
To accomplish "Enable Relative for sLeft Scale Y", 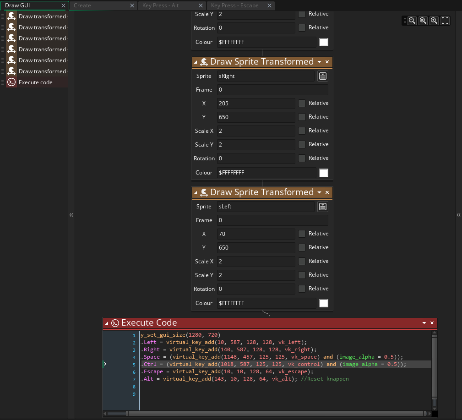I will pyautogui.click(x=302, y=275).
